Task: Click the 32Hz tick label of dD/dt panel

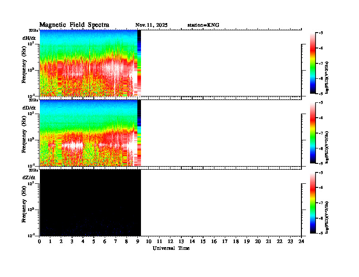Action: (x=34, y=100)
